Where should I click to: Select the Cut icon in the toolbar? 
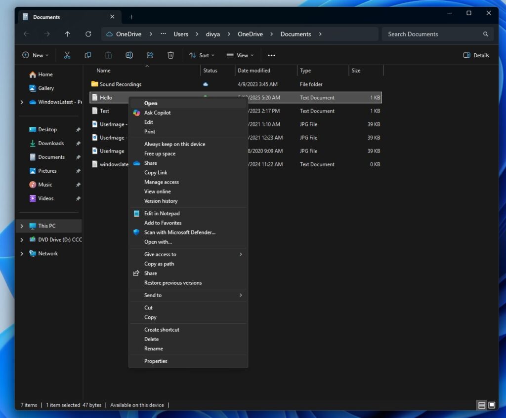pos(68,55)
